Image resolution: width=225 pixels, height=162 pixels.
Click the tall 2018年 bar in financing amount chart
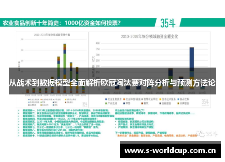pyautogui.click(x=192, y=68)
